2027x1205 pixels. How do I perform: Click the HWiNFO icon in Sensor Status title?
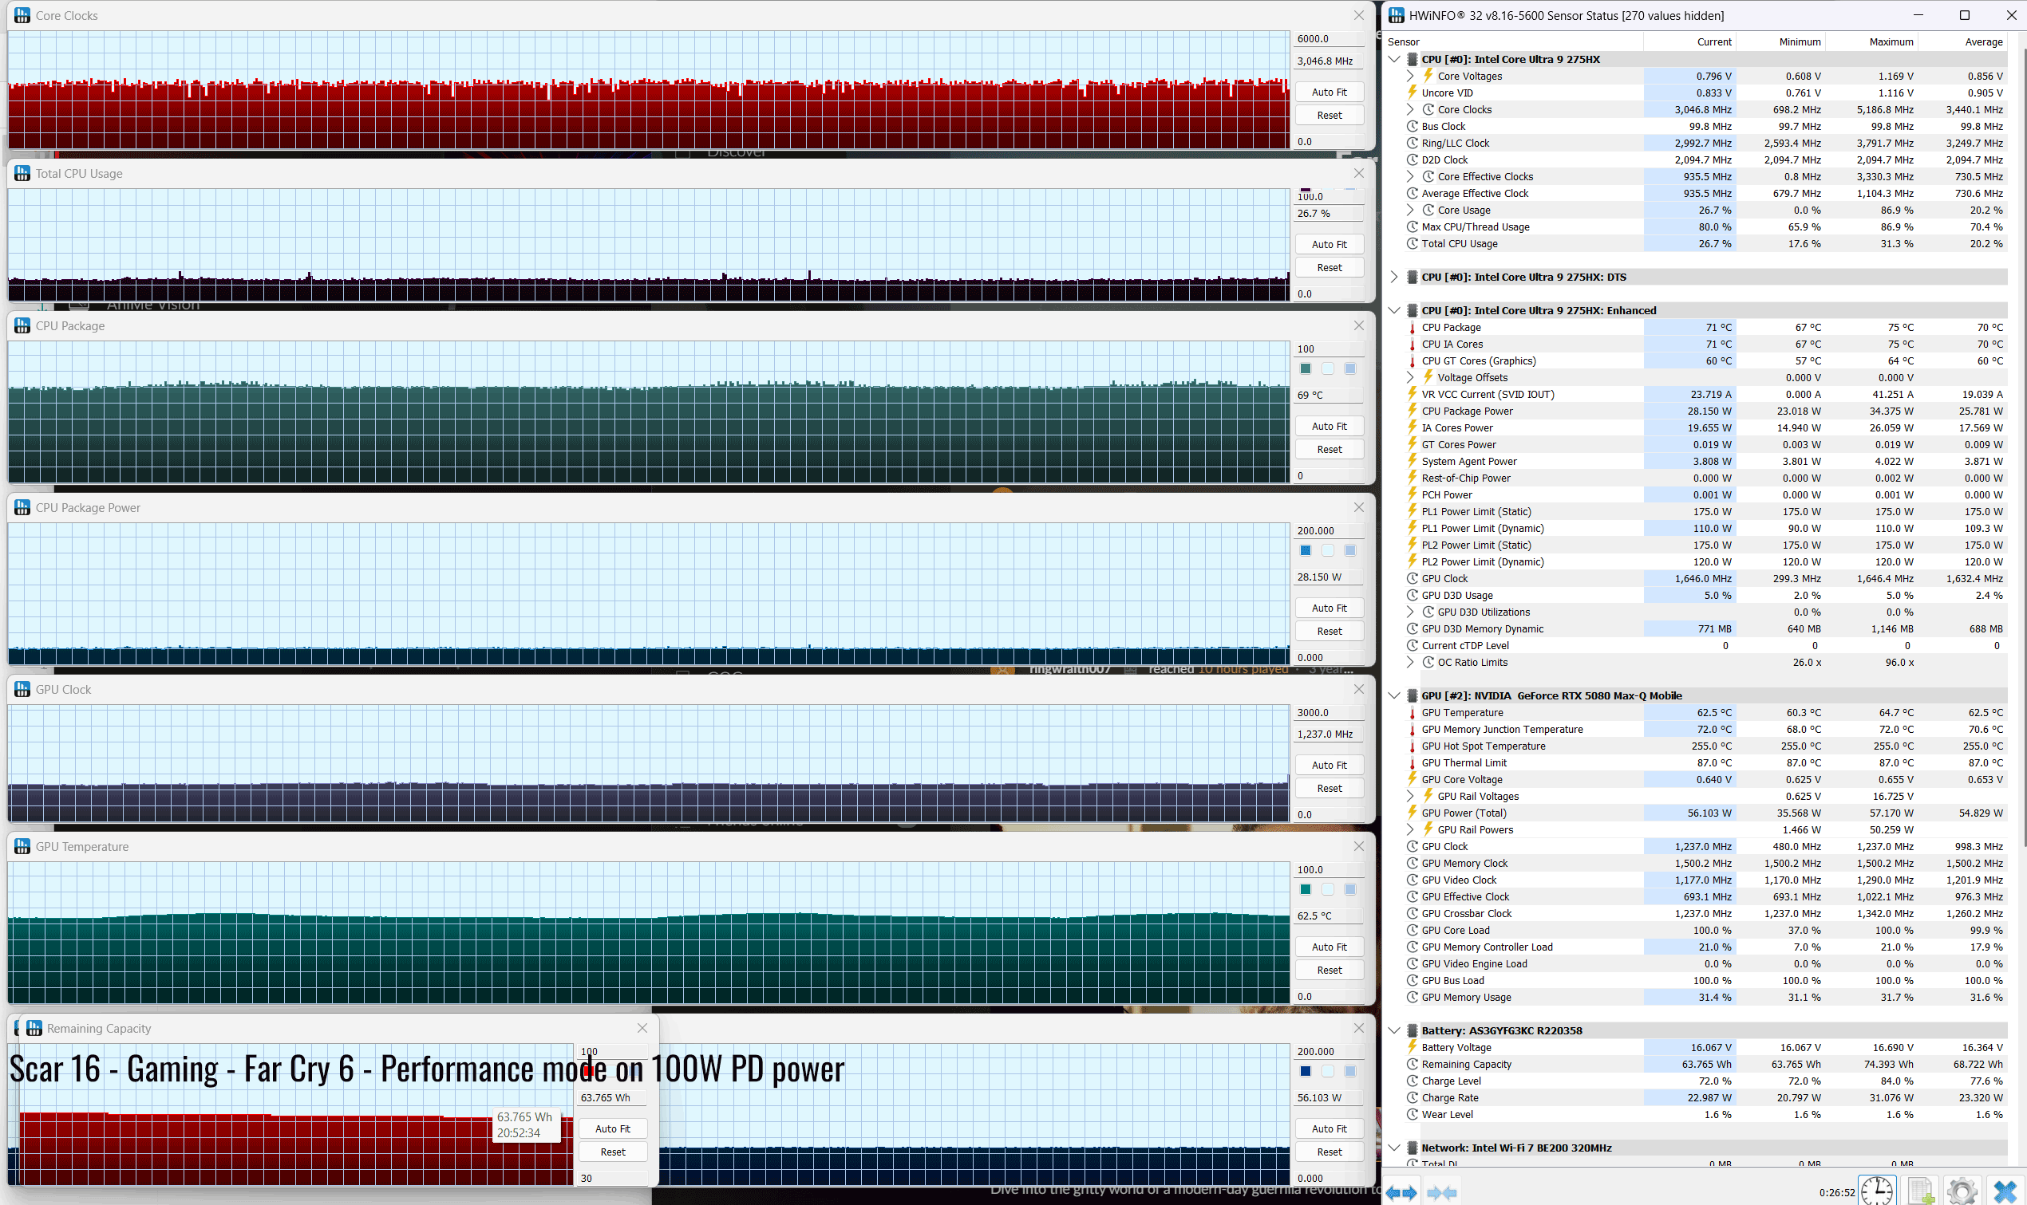click(x=1396, y=15)
